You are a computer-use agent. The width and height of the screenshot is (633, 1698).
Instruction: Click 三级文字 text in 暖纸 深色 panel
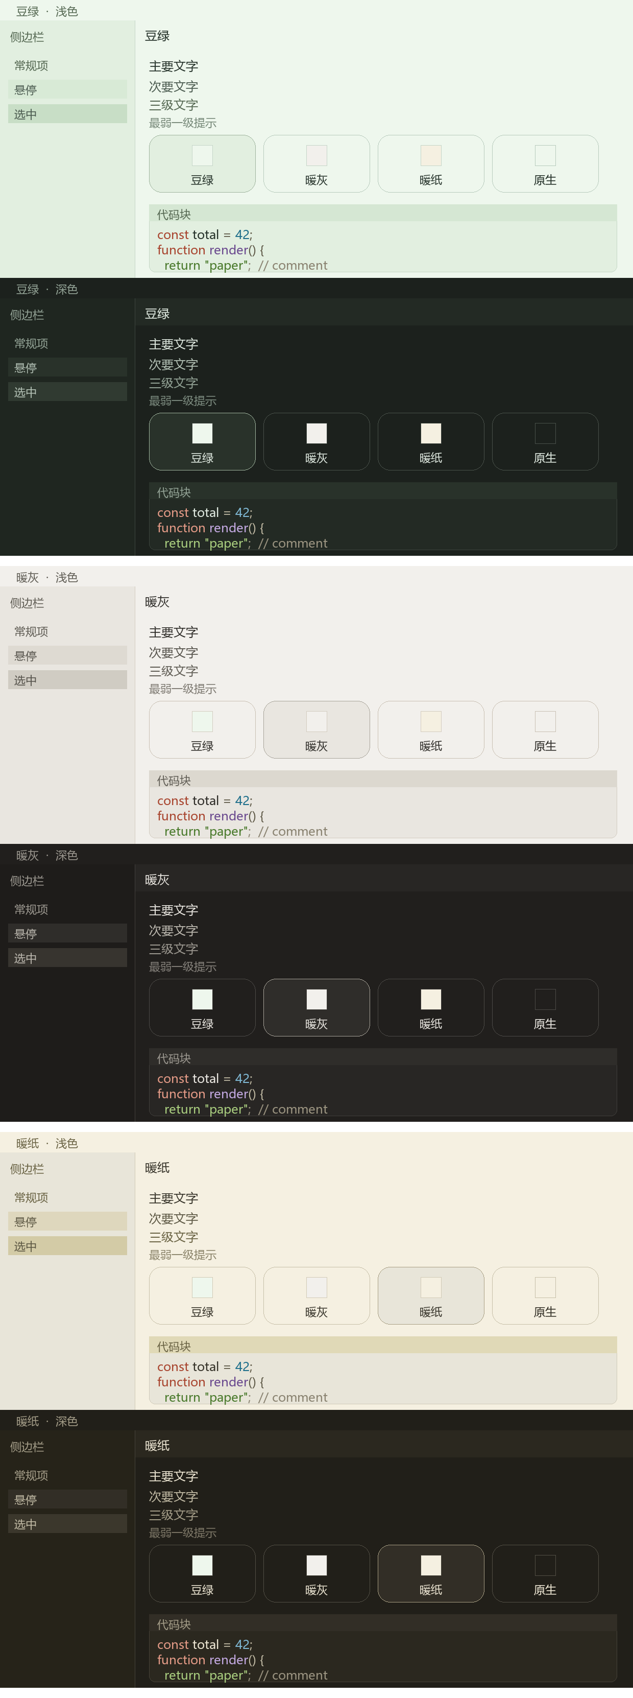(x=174, y=1515)
